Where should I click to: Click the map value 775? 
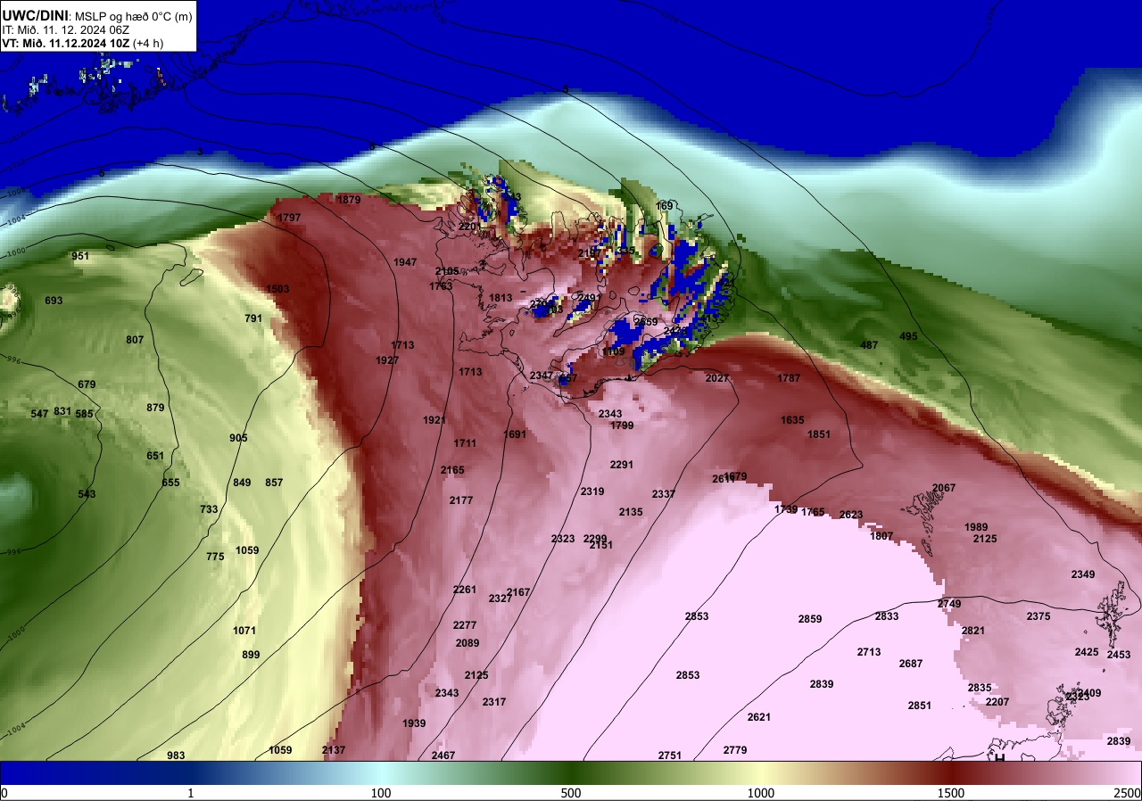(215, 557)
